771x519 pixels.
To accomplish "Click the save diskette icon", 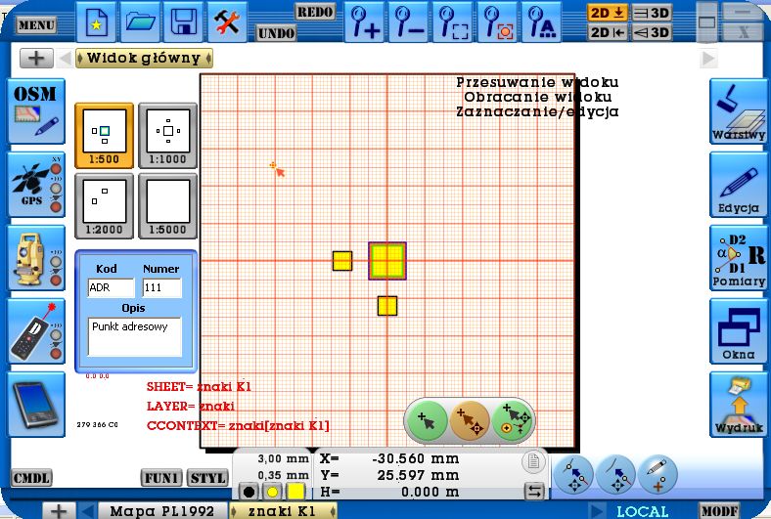I will tap(181, 22).
